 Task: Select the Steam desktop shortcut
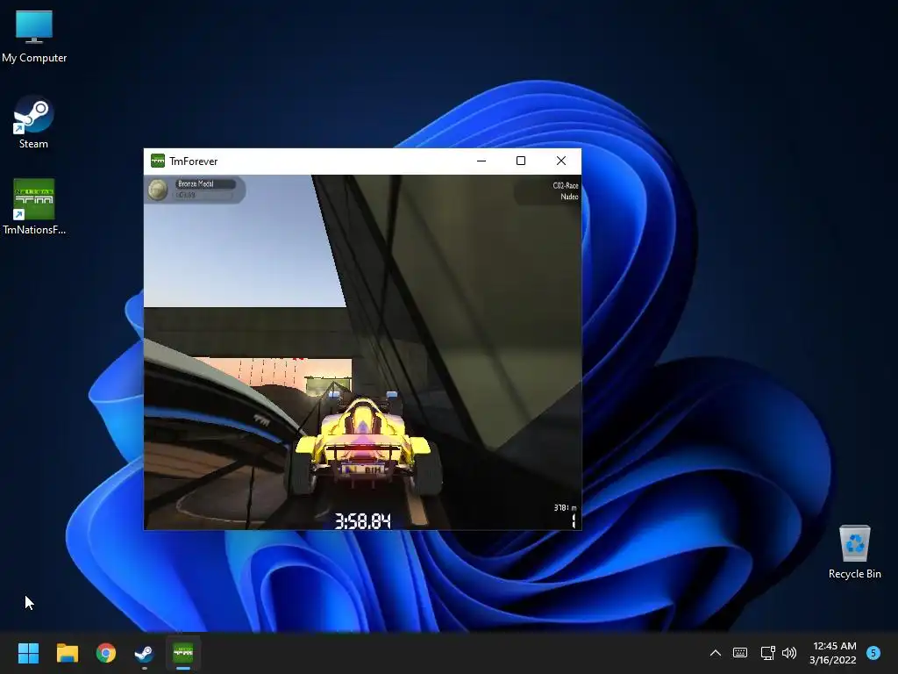(x=34, y=123)
